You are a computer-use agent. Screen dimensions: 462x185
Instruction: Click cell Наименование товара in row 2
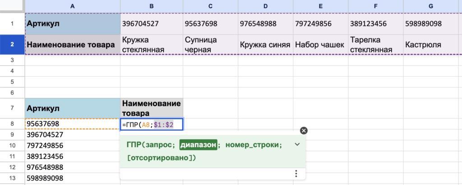(x=73, y=45)
